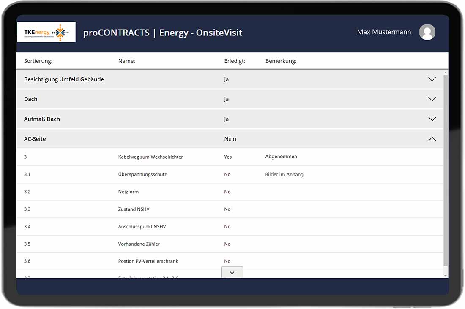Click the Bemerkung column header
This screenshot has width=465, height=309.
(x=281, y=61)
